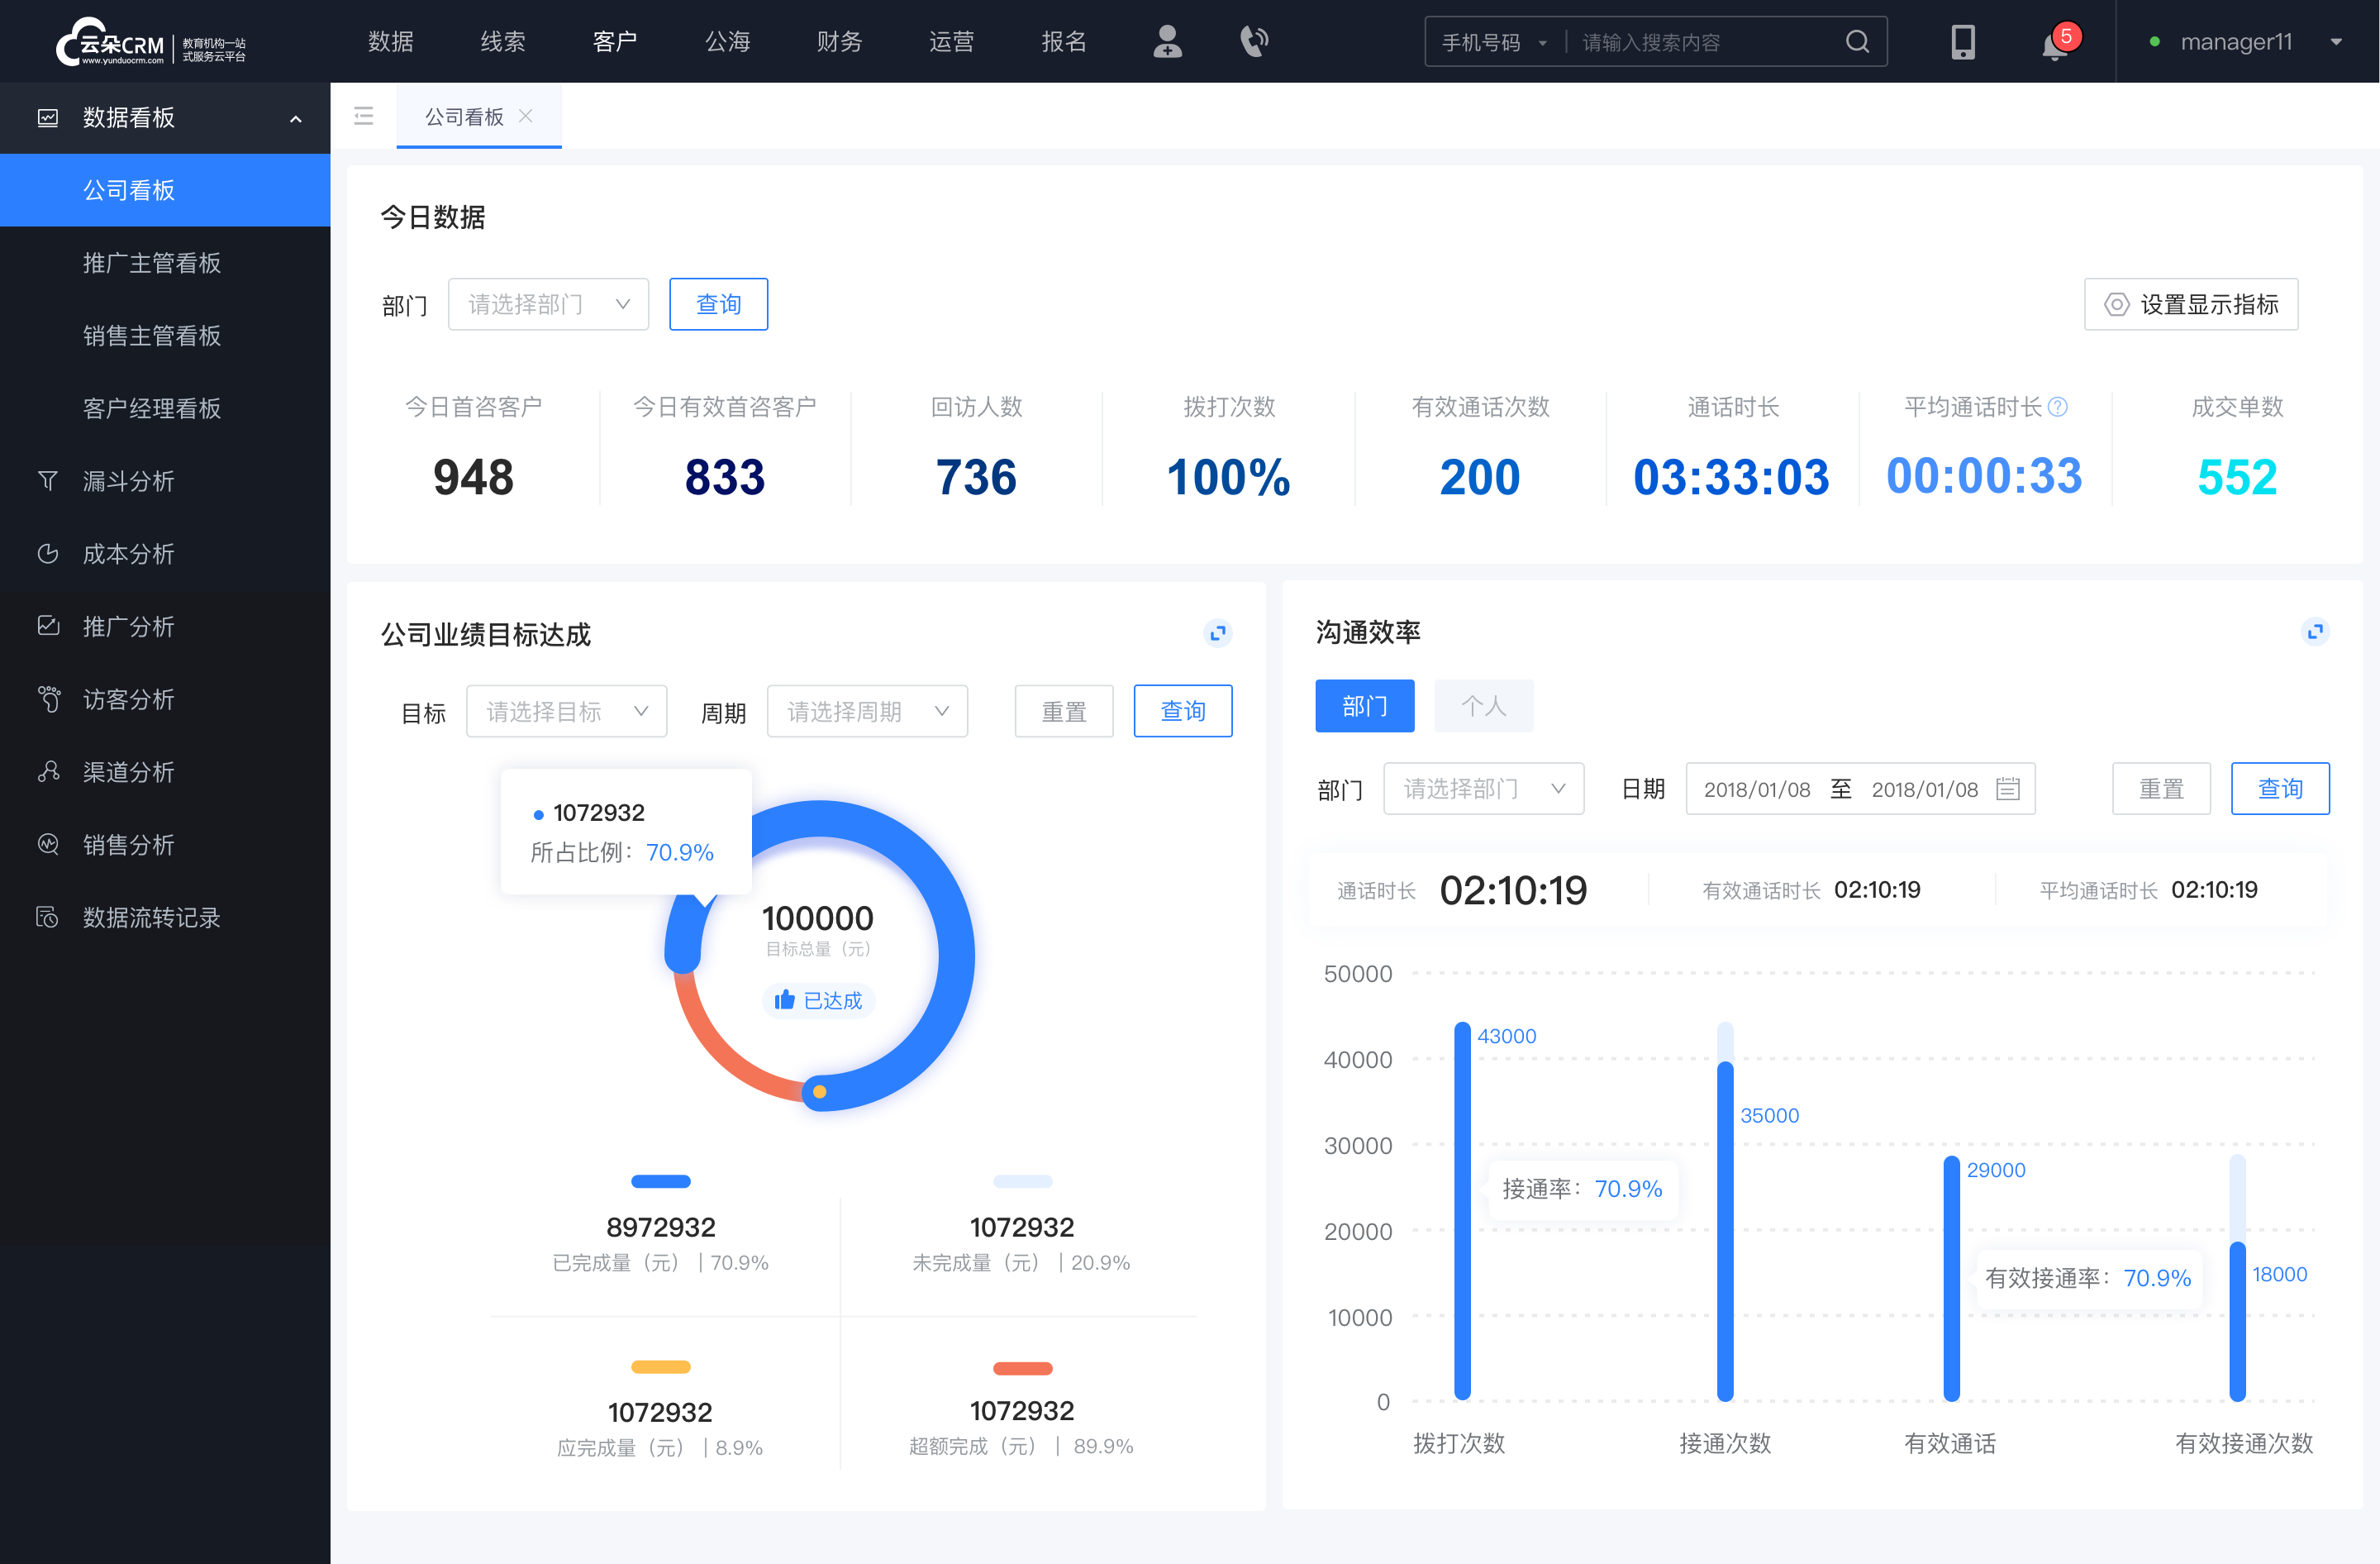Click the 渠道分析 channel analysis icon
The height and width of the screenshot is (1564, 2380).
[47, 768]
